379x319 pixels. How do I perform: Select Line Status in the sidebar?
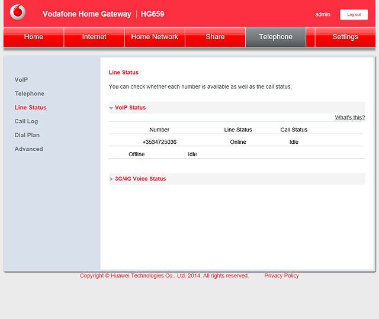[x=30, y=108]
